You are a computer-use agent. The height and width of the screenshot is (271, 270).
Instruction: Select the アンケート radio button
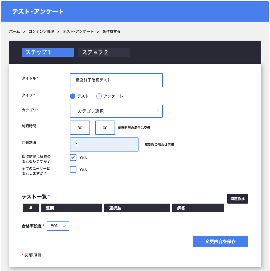[99, 96]
